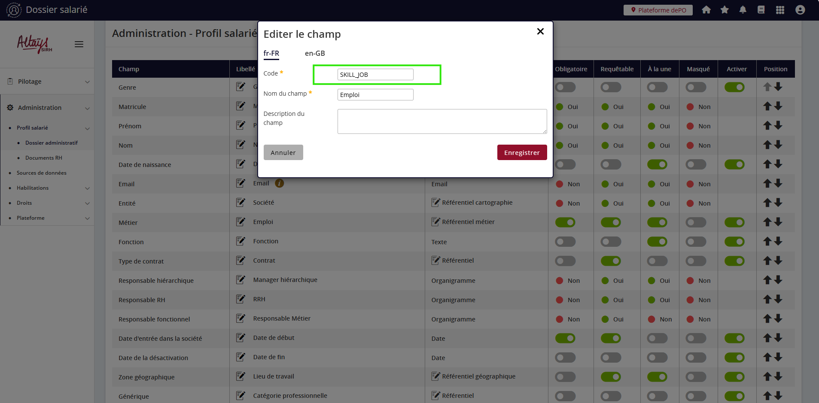
Task: Open notifications bell icon
Action: [743, 10]
